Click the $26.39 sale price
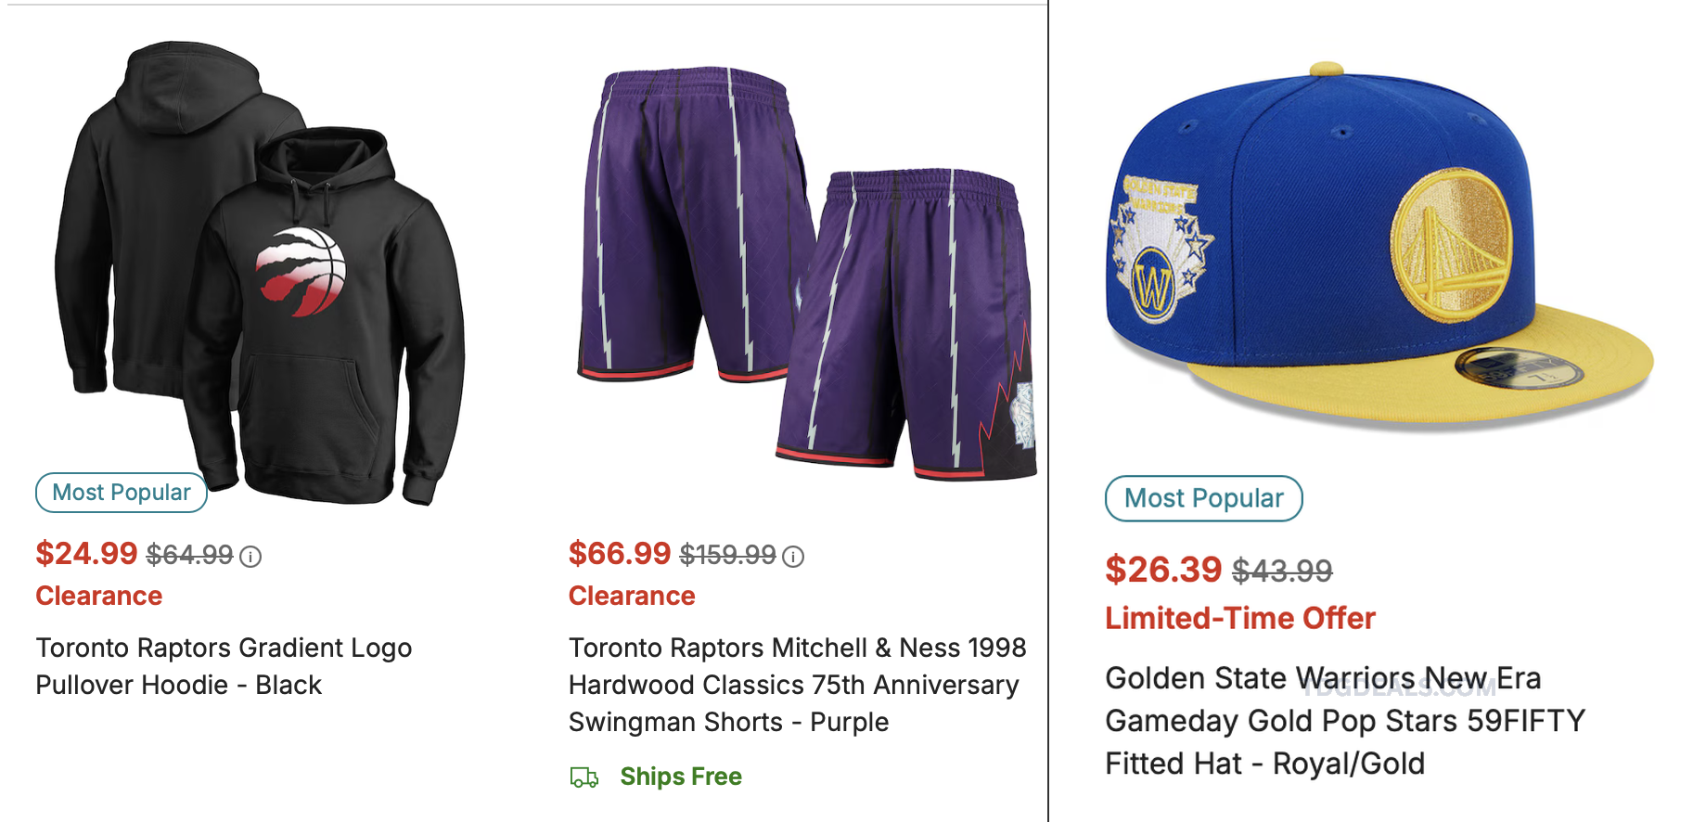1693x822 pixels. point(1163,571)
